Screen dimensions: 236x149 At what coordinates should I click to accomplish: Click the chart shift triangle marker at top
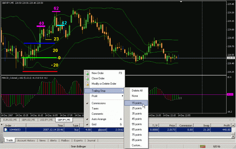181,2
